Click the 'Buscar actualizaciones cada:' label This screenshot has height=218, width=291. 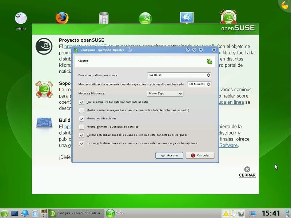[98, 75]
